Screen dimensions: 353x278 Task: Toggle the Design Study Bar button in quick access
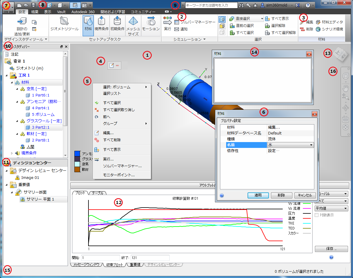pyautogui.click(x=75, y=5)
